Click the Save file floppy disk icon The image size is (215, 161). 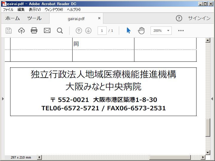(x=8, y=31)
